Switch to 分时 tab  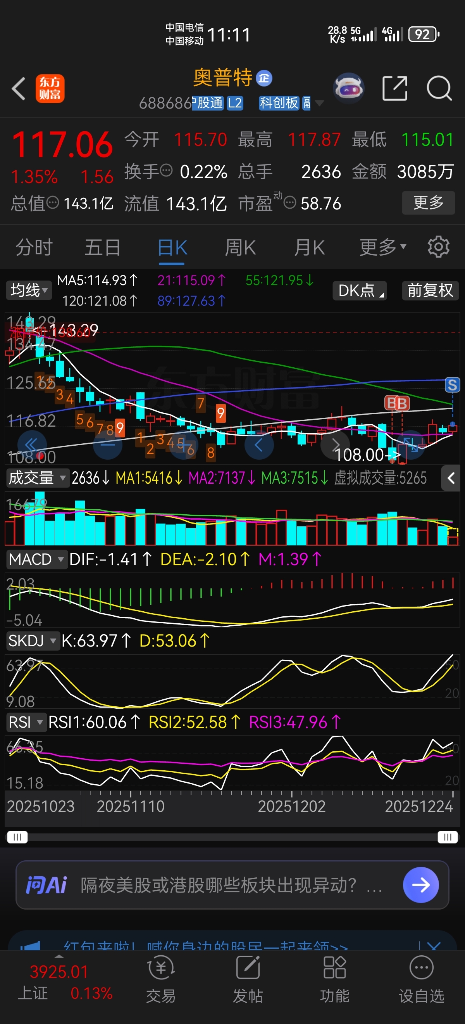pos(34,247)
